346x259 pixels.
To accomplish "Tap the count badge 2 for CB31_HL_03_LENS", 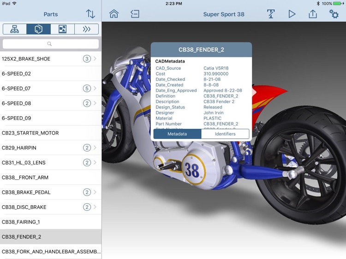I will tap(87, 162).
